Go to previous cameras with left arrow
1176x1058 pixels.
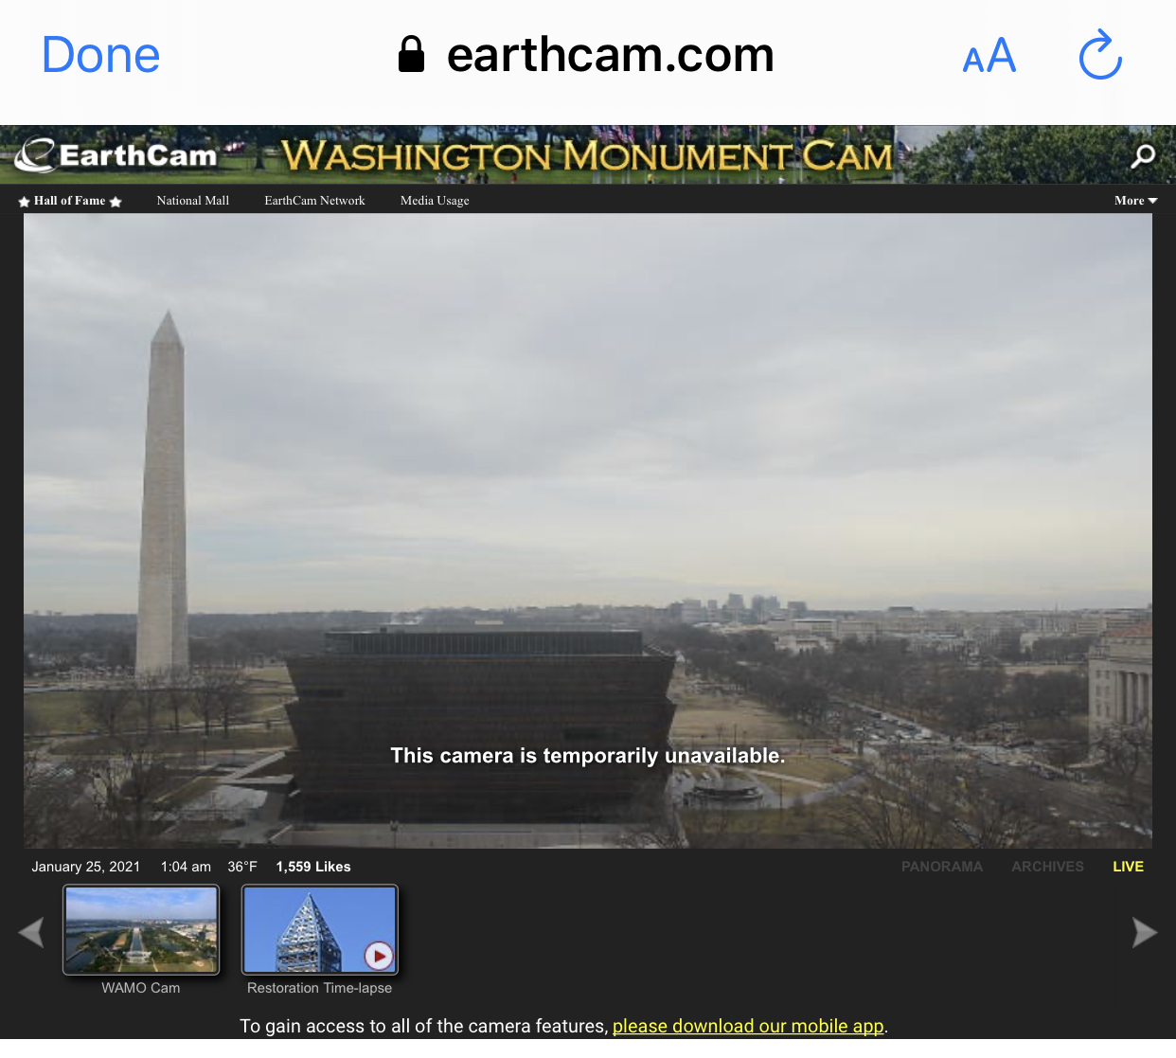(x=31, y=932)
